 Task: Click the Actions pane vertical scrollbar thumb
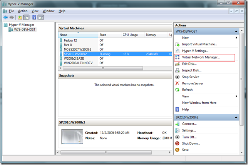(x=241, y=79)
